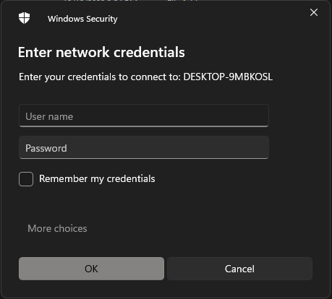The image size is (332, 299).
Task: Dismiss the dialog with Cancel
Action: pos(239,269)
